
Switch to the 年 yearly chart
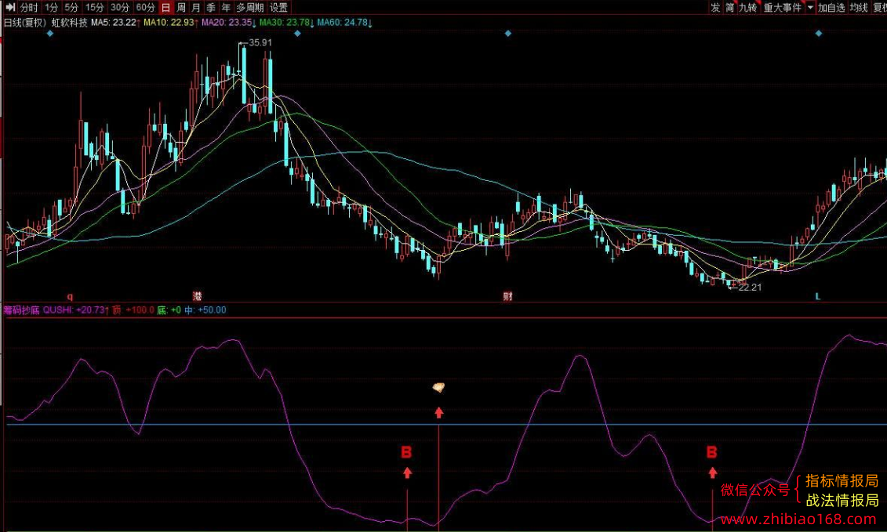pos(226,7)
